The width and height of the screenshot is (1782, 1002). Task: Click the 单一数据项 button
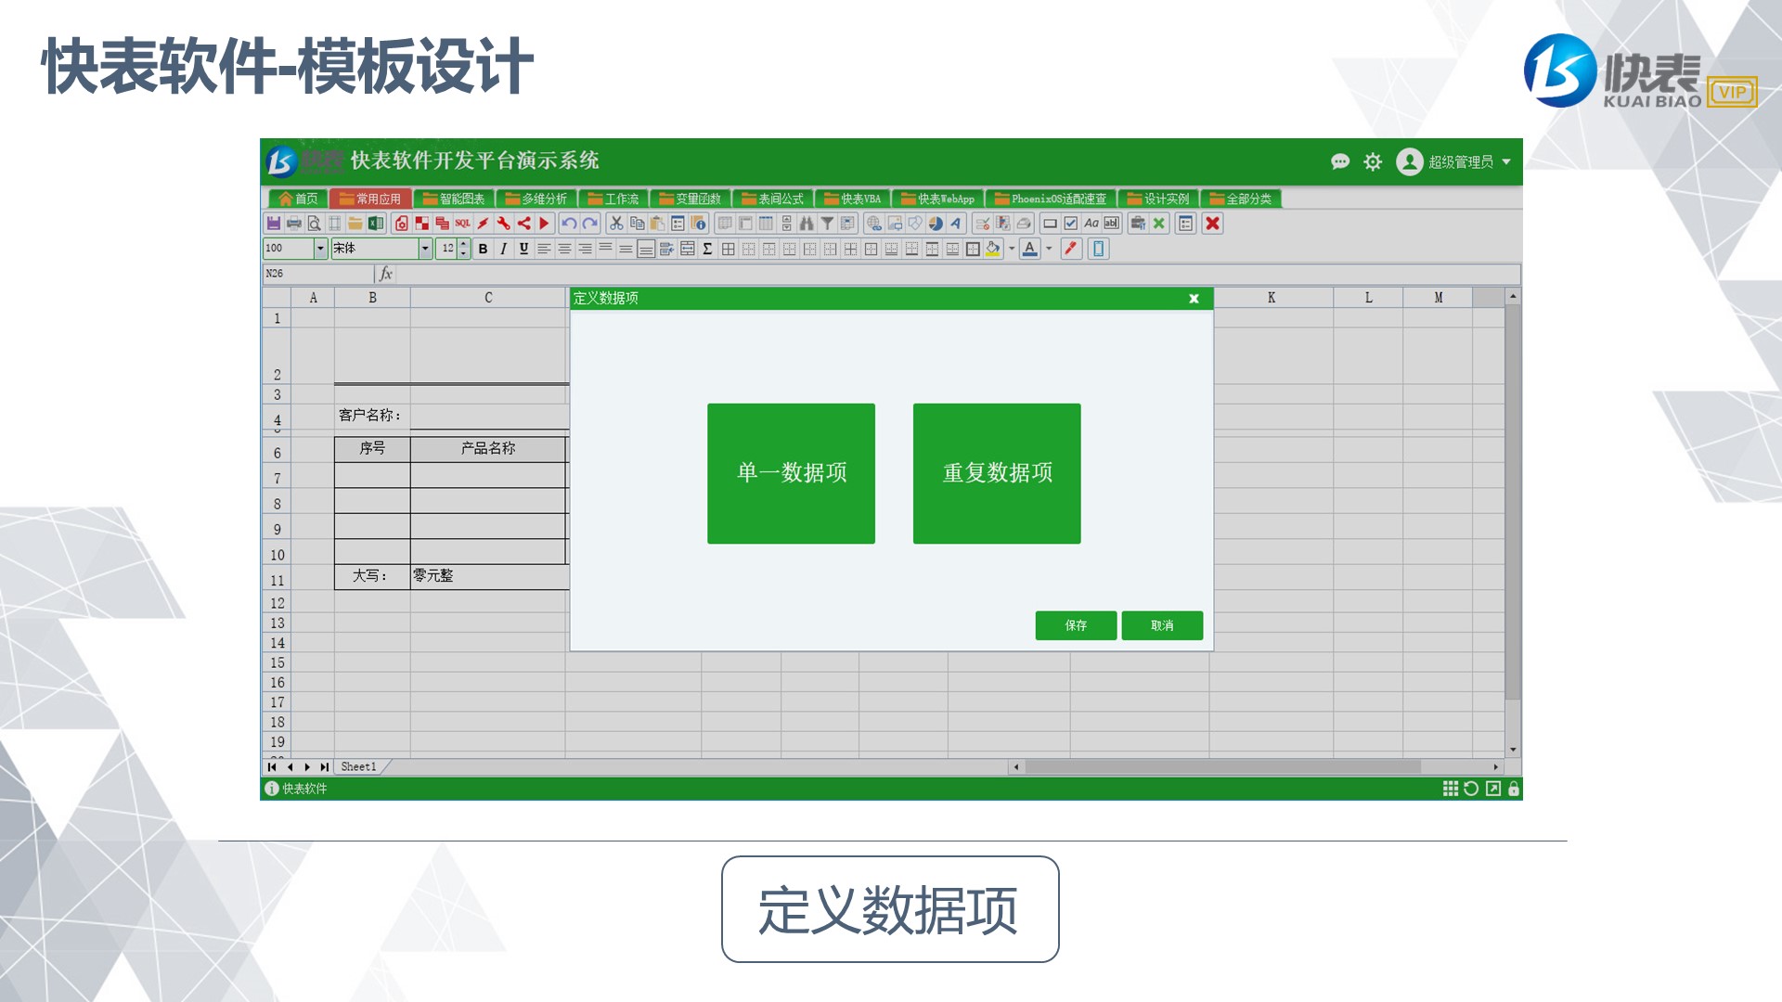click(791, 473)
